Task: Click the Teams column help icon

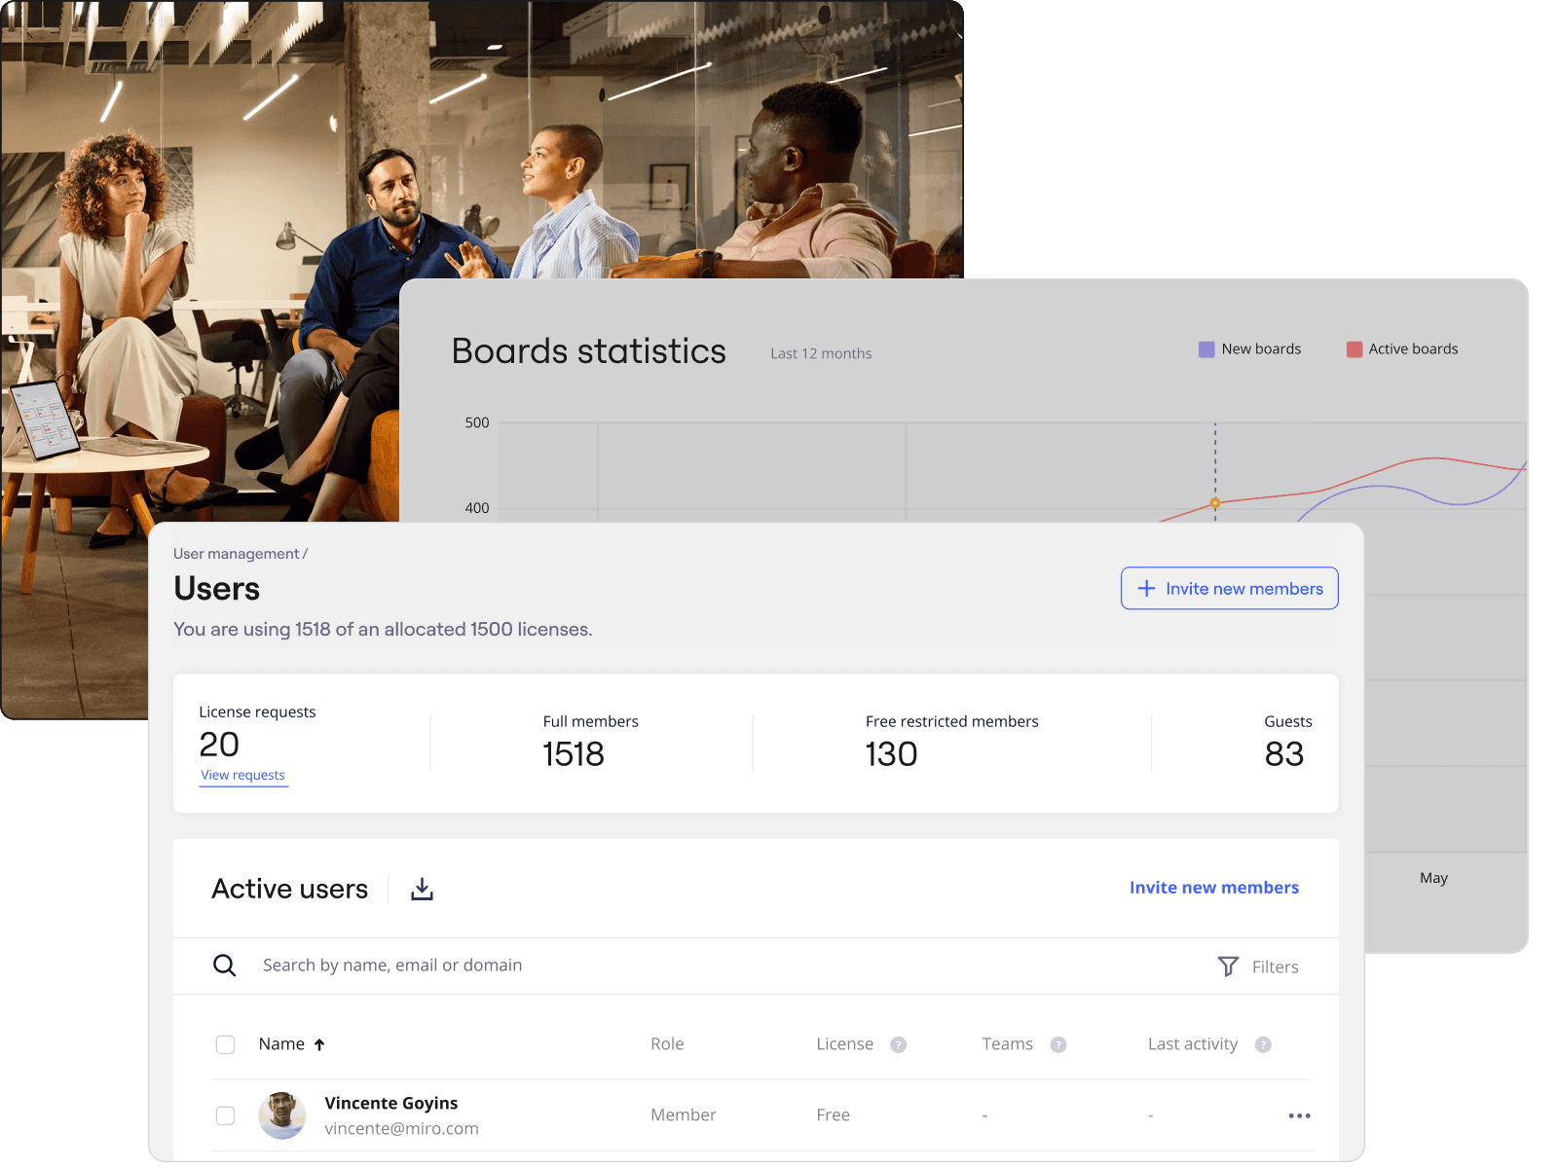Action: tap(1058, 1044)
